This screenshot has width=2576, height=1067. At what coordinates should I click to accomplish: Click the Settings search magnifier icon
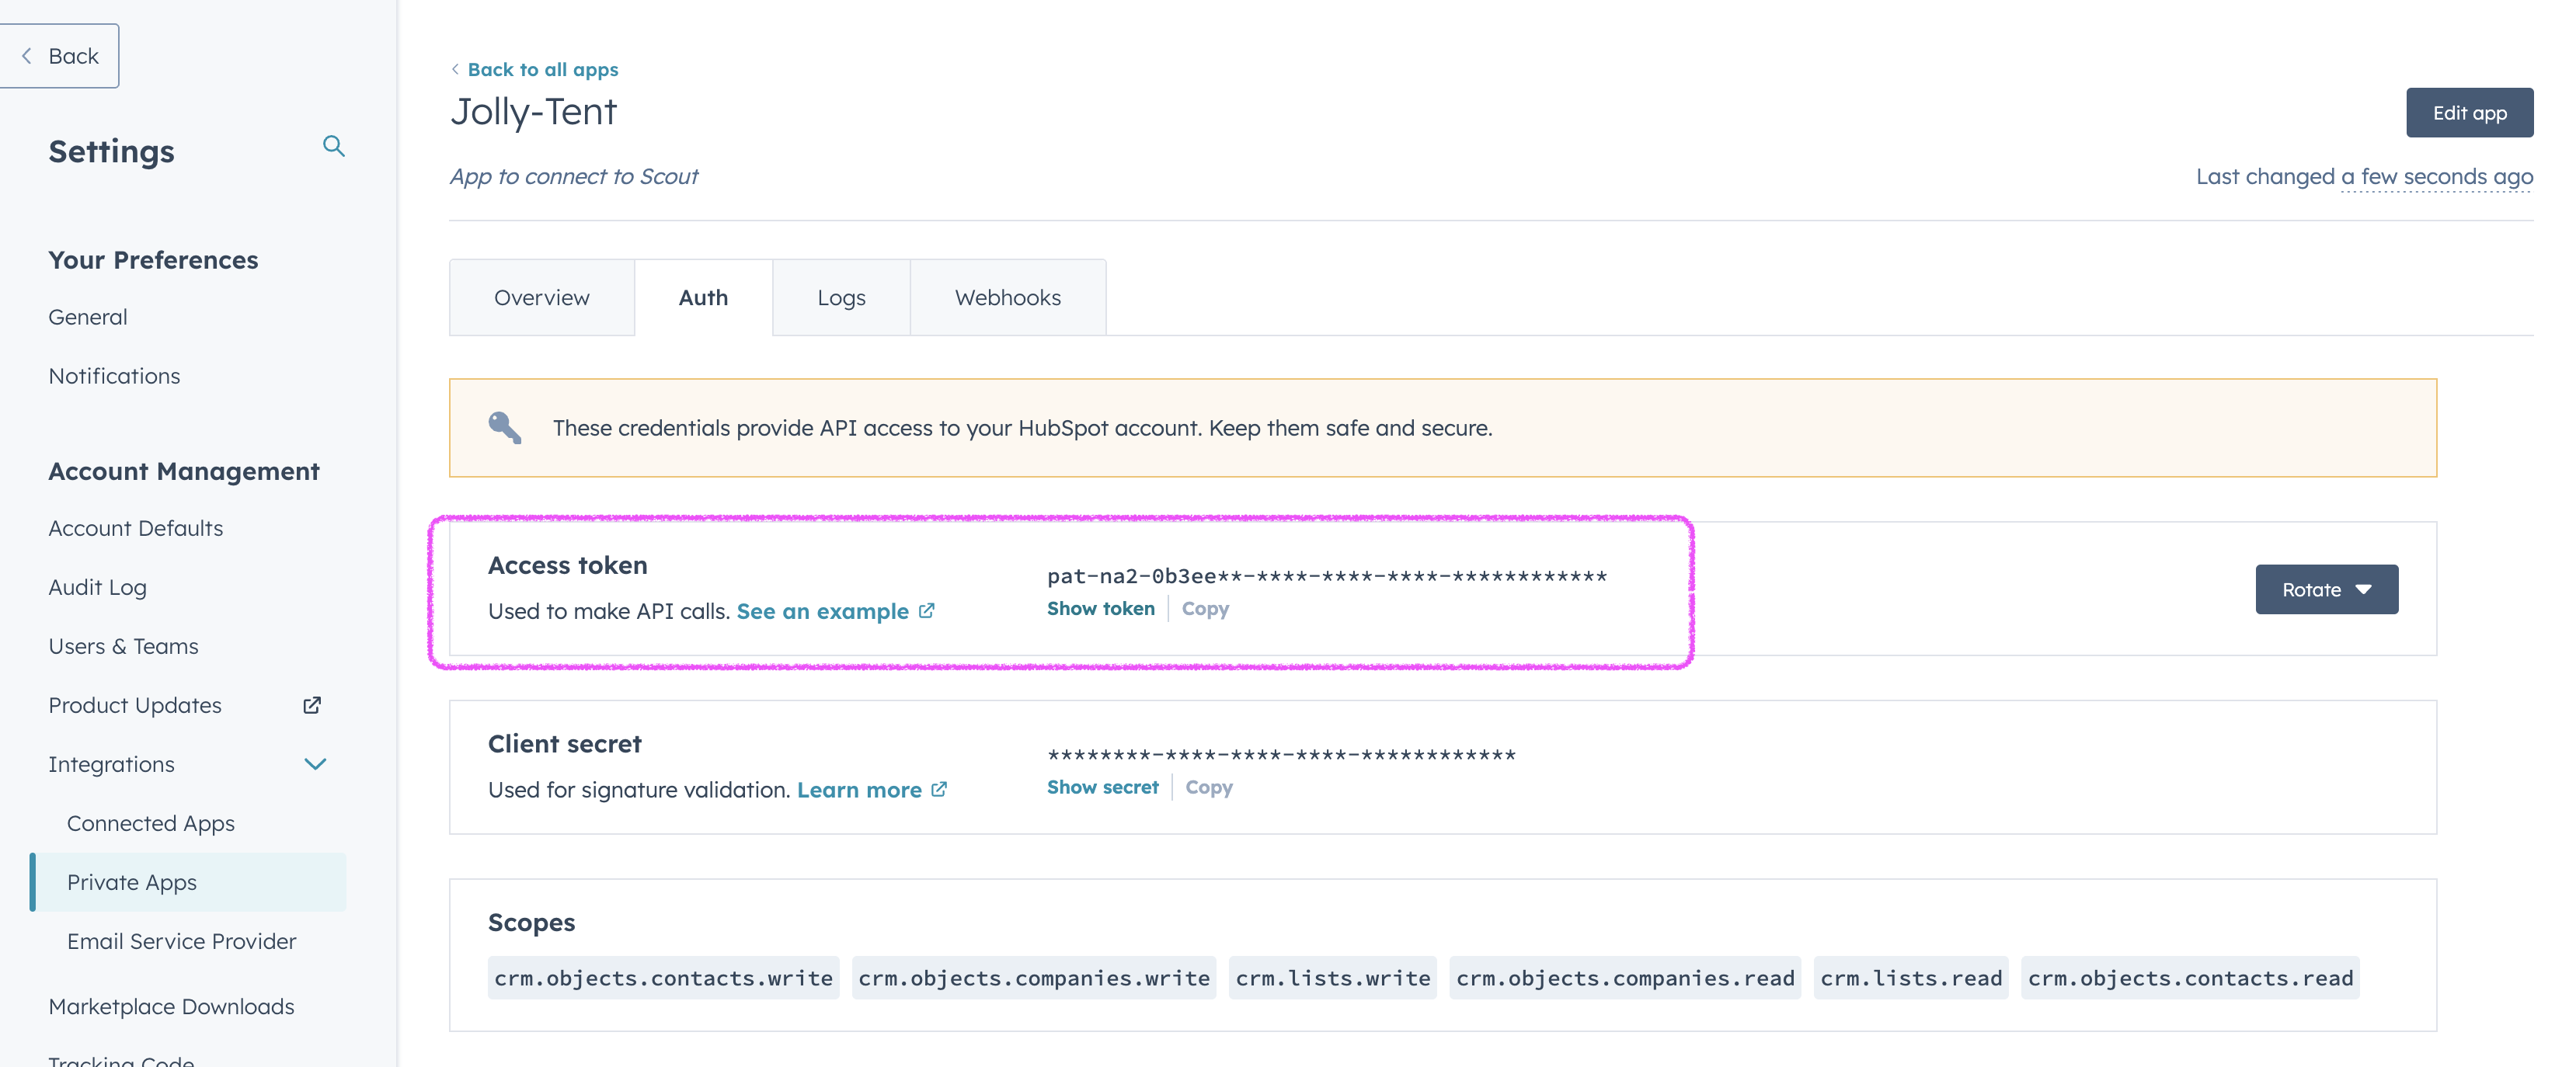tap(334, 147)
